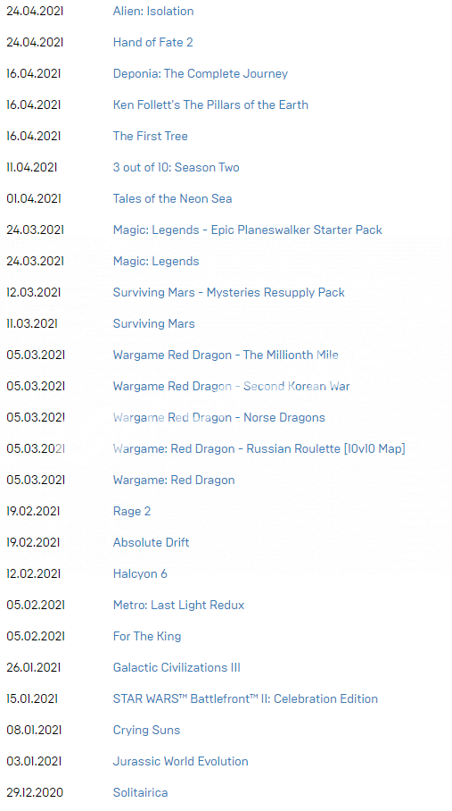452x811 pixels.
Task: Click Tales of the Neon Sea
Action: [x=172, y=198]
